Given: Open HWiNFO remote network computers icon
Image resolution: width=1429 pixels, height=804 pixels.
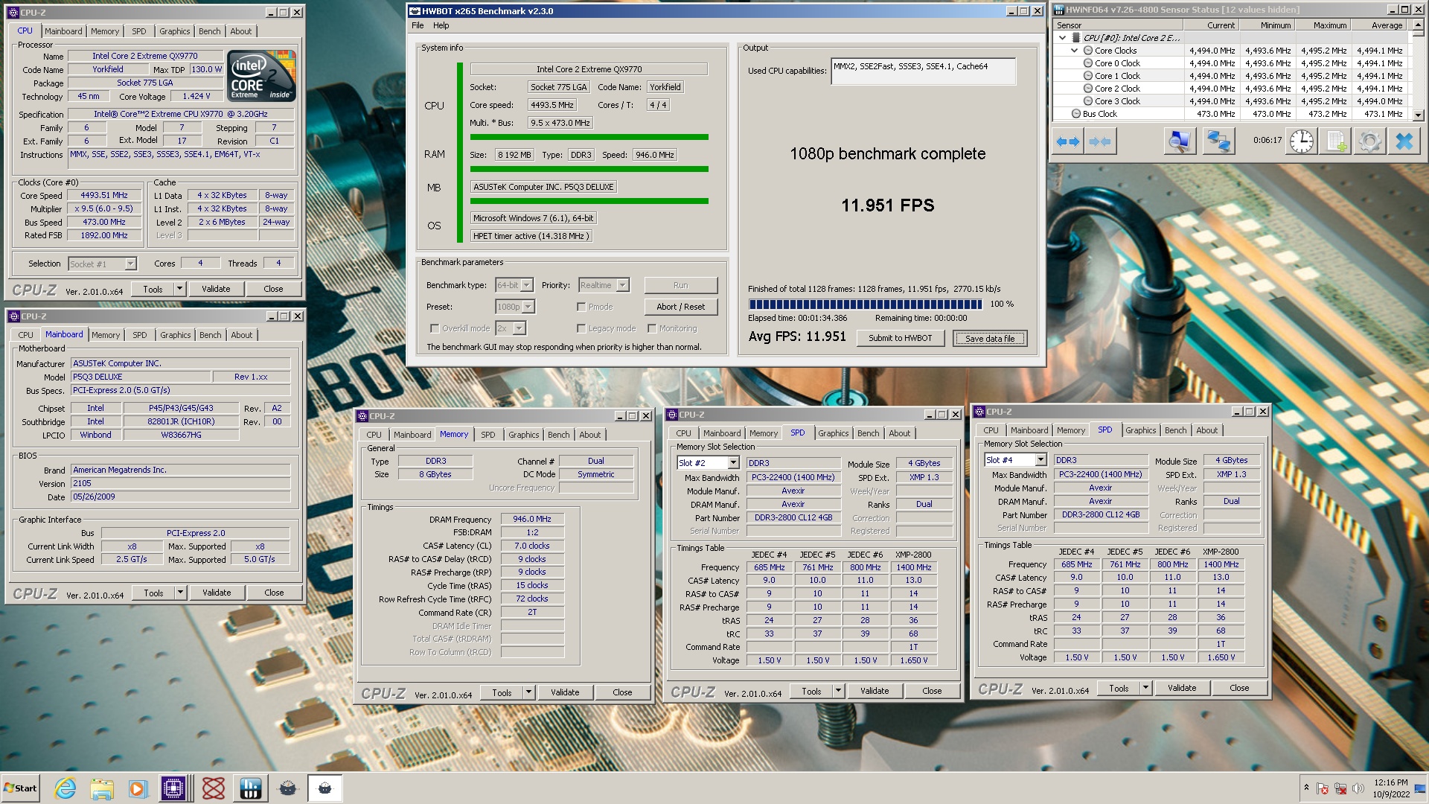Looking at the screenshot, I should (x=1218, y=141).
